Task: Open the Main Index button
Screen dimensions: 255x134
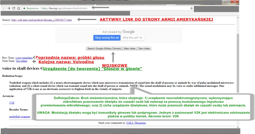Action: click(x=130, y=48)
